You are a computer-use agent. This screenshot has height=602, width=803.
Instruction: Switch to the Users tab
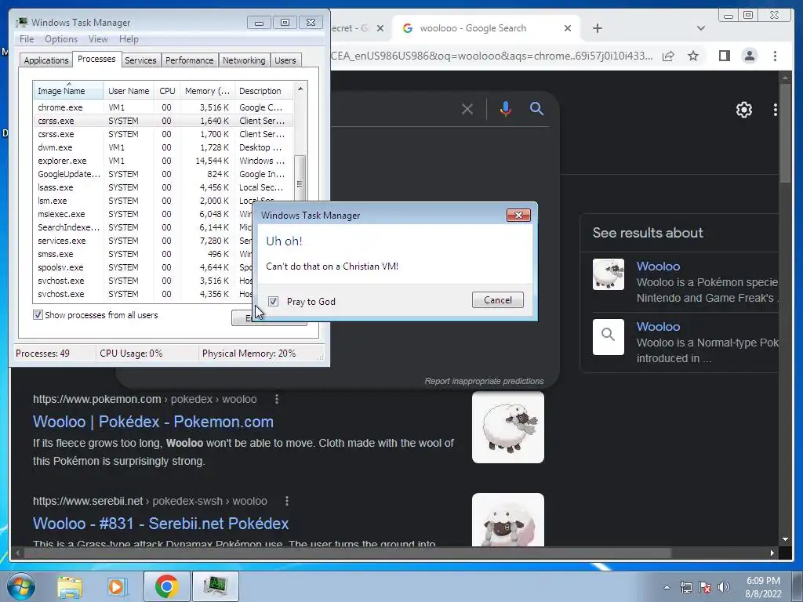pyautogui.click(x=285, y=60)
